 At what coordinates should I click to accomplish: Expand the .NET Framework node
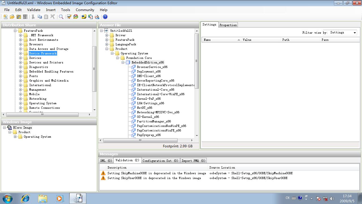[20, 35]
